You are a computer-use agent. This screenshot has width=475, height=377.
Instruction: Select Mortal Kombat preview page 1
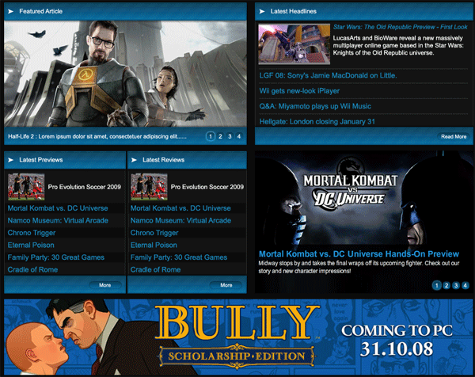tap(436, 285)
